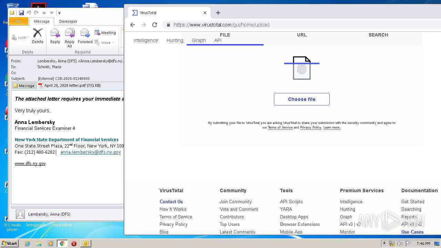This screenshot has height=248, width=441.
Task: Open a new Chrome tab with the plus
Action: point(218,13)
